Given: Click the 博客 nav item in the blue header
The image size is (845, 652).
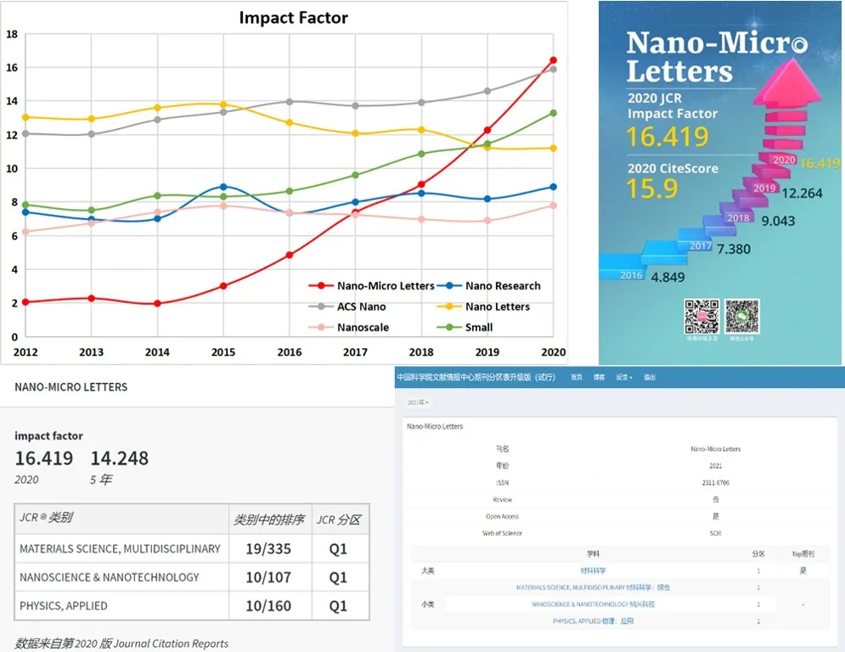Looking at the screenshot, I should 599,377.
